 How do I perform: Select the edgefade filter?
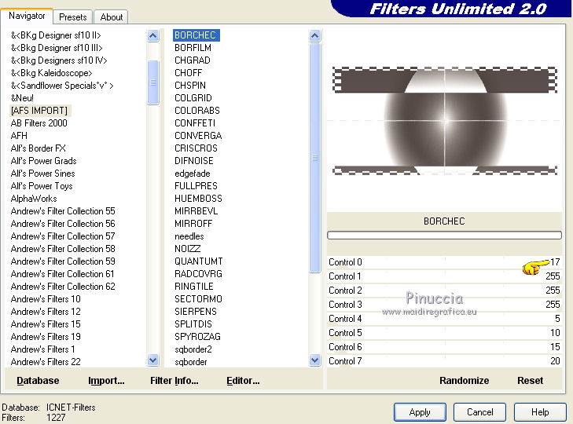coord(193,174)
